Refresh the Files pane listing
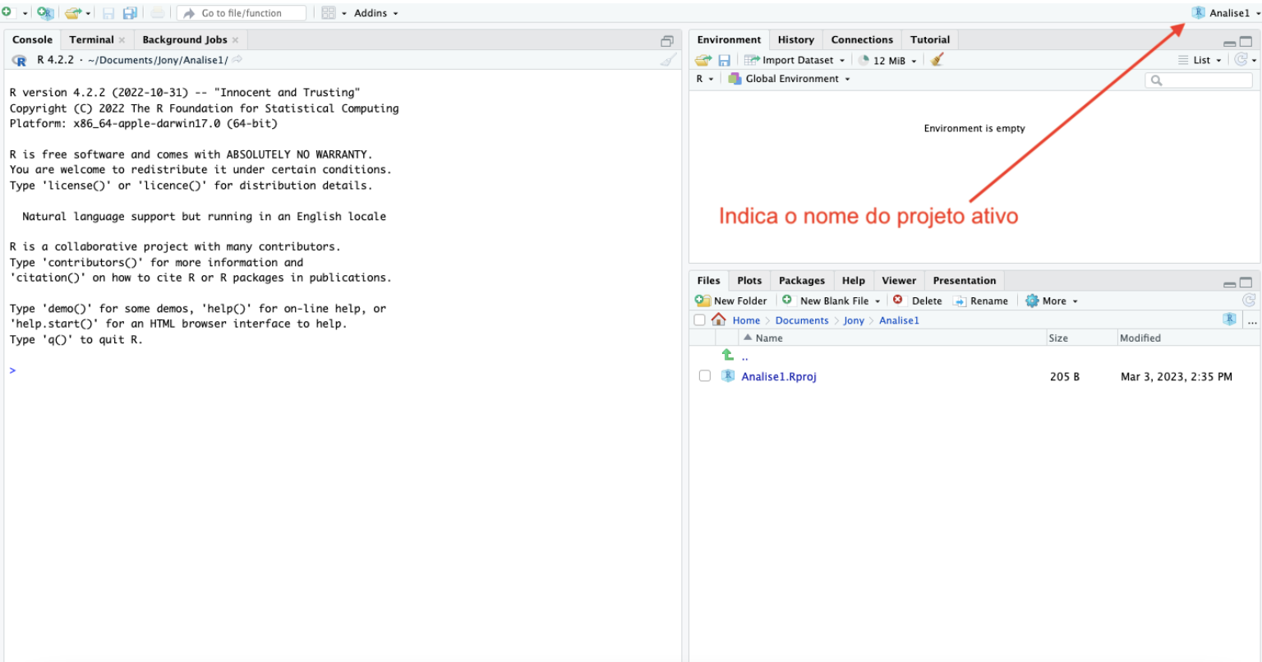Screen dimensions: 1262x662 (1249, 301)
